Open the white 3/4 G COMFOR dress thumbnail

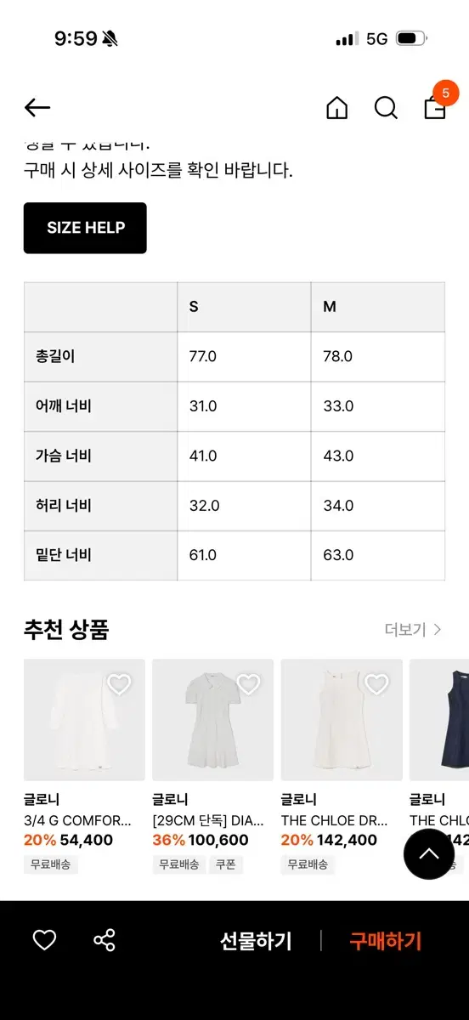click(x=84, y=720)
